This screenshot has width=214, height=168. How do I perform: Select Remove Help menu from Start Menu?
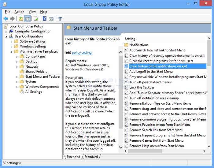coord(157,146)
